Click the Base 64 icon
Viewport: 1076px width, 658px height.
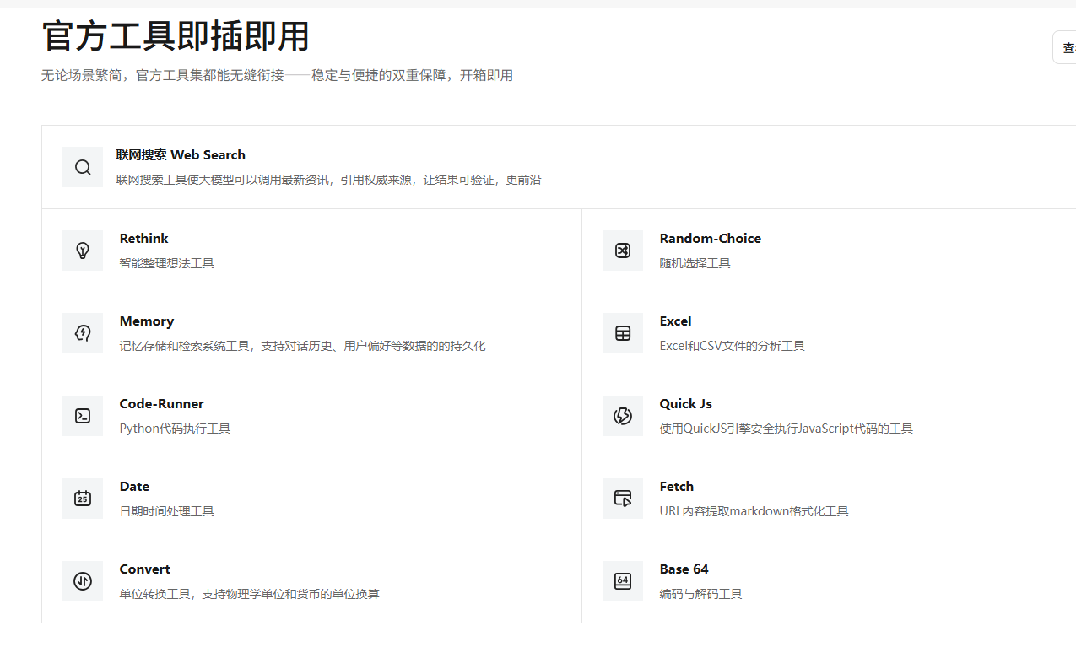(x=623, y=581)
